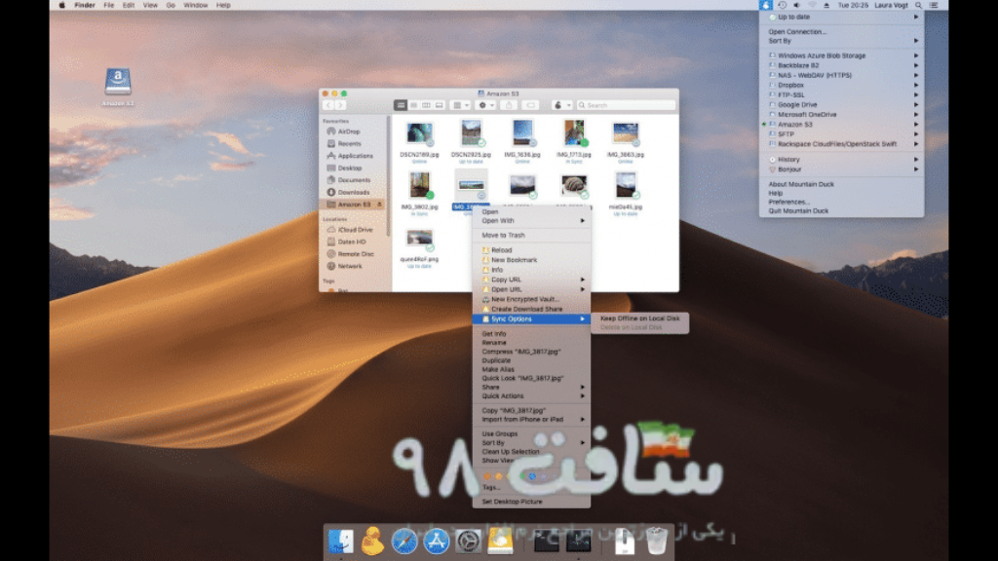Launch App Store from the Dock
This screenshot has width=998, height=561.
(436, 542)
